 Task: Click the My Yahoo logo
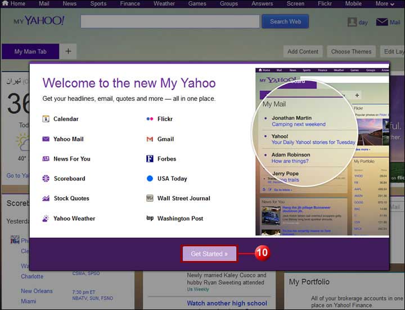(x=39, y=20)
